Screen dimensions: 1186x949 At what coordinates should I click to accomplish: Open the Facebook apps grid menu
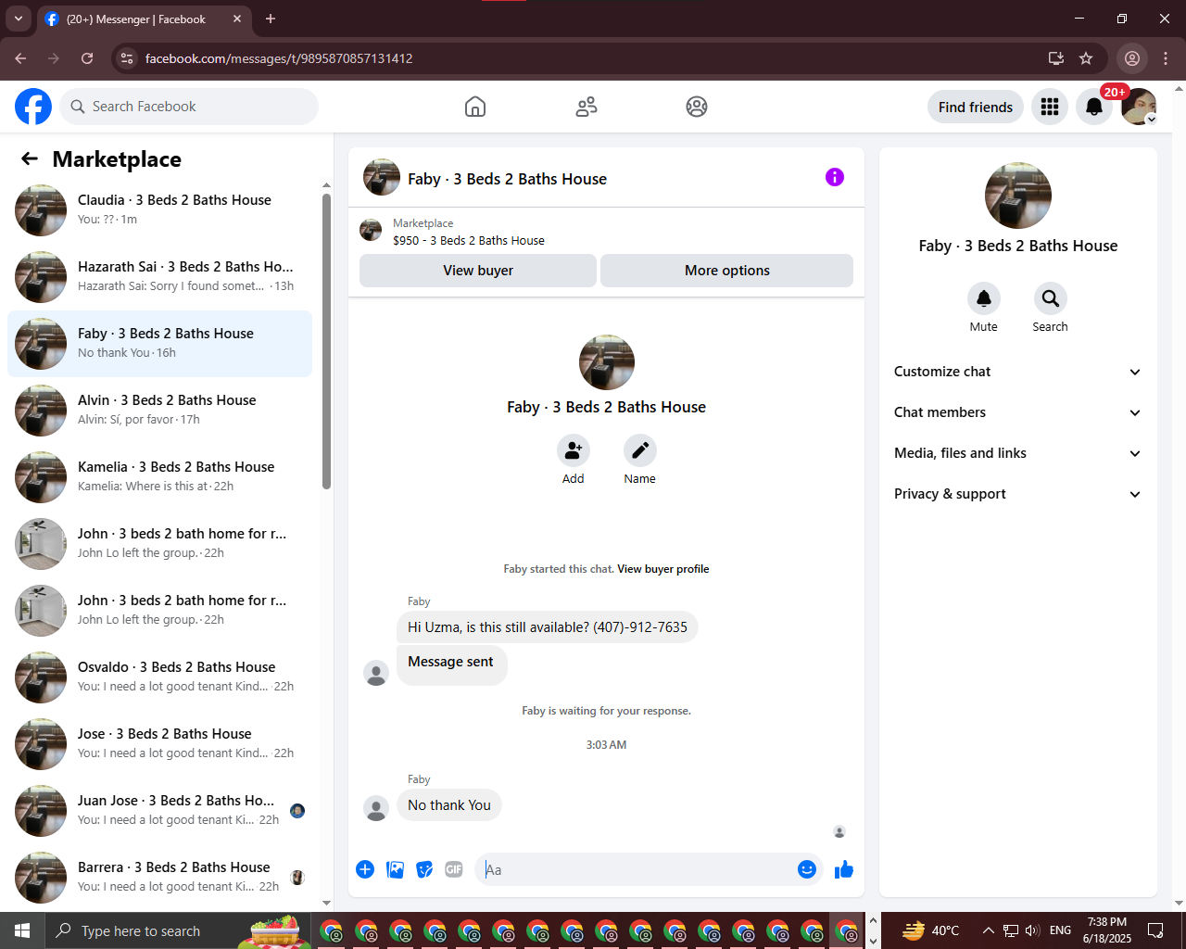coord(1050,107)
